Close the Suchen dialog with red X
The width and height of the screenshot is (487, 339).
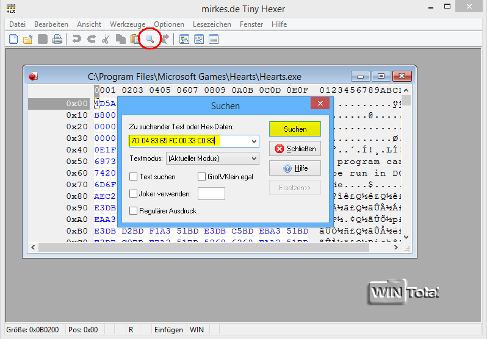[x=320, y=104]
